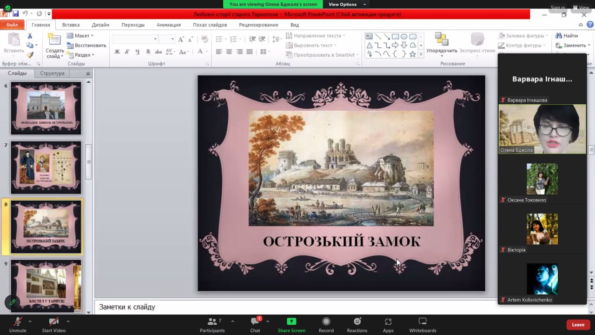Pick the 5-point star shape

(412, 54)
